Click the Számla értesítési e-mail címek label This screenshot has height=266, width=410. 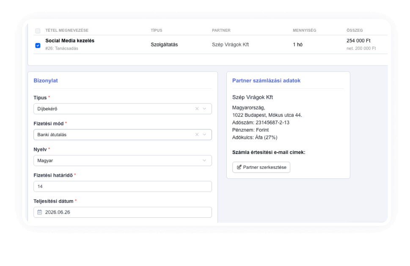pyautogui.click(x=269, y=152)
